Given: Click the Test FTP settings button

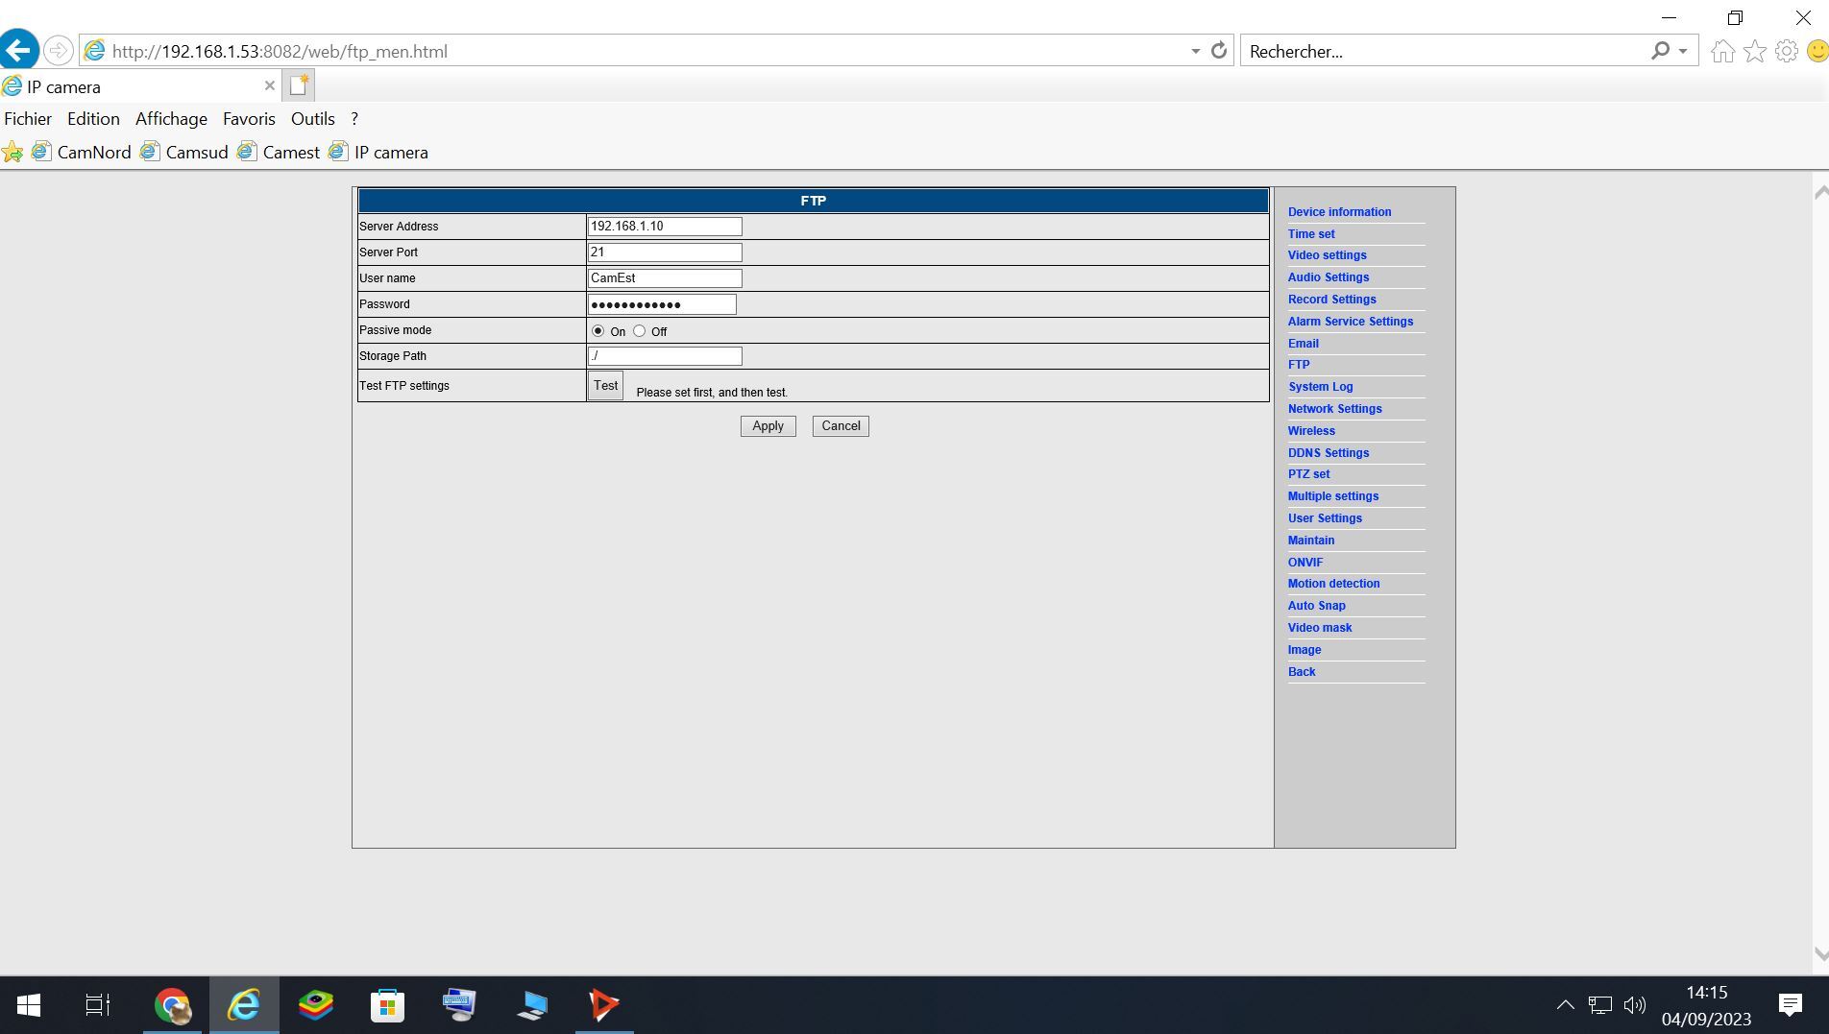Looking at the screenshot, I should point(605,386).
